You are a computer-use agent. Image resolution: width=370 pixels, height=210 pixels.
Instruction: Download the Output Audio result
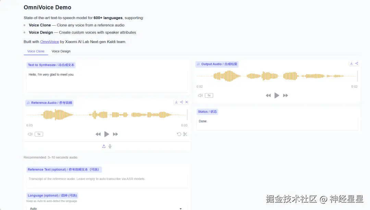(351, 64)
